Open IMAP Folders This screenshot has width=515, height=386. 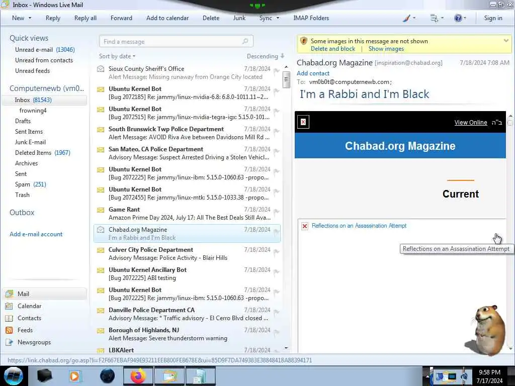click(311, 18)
